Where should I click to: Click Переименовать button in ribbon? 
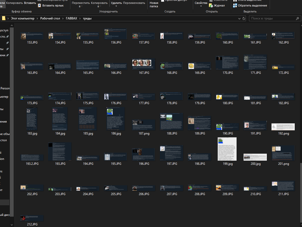click(x=134, y=3)
